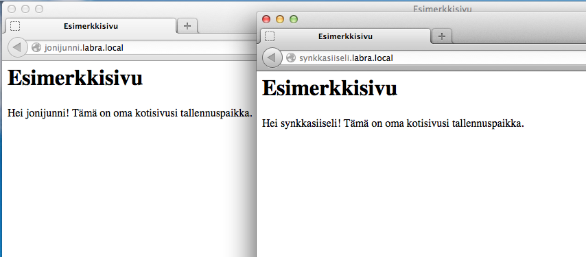Minimize the front window with the yellow button
586x257 pixels.
point(280,19)
